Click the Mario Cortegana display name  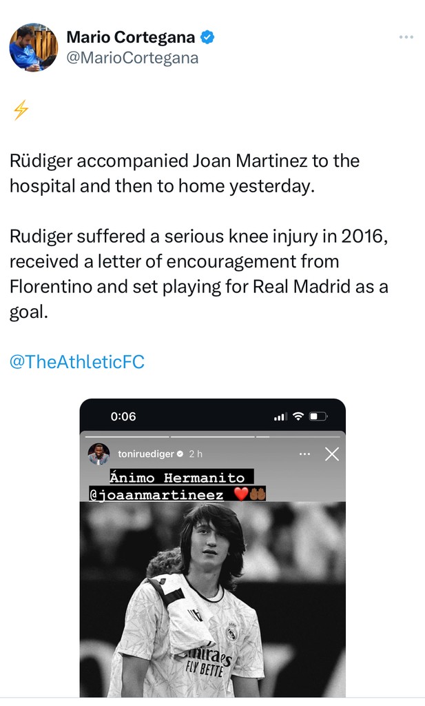tap(130, 37)
